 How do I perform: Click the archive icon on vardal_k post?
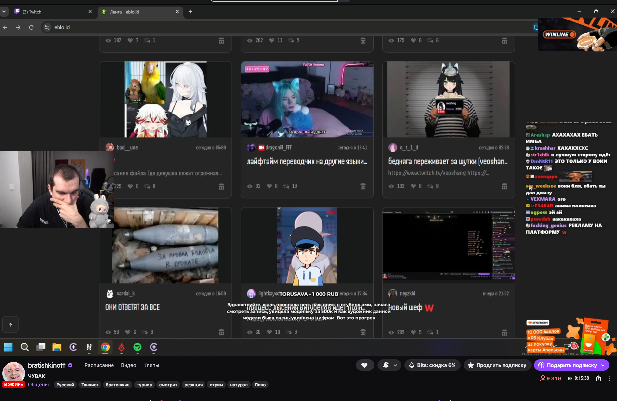point(221,332)
